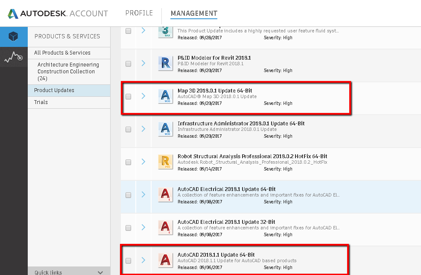Click the Infrastructure Administrator product icon
Image resolution: width=421 pixels, height=275 pixels.
[x=165, y=129]
